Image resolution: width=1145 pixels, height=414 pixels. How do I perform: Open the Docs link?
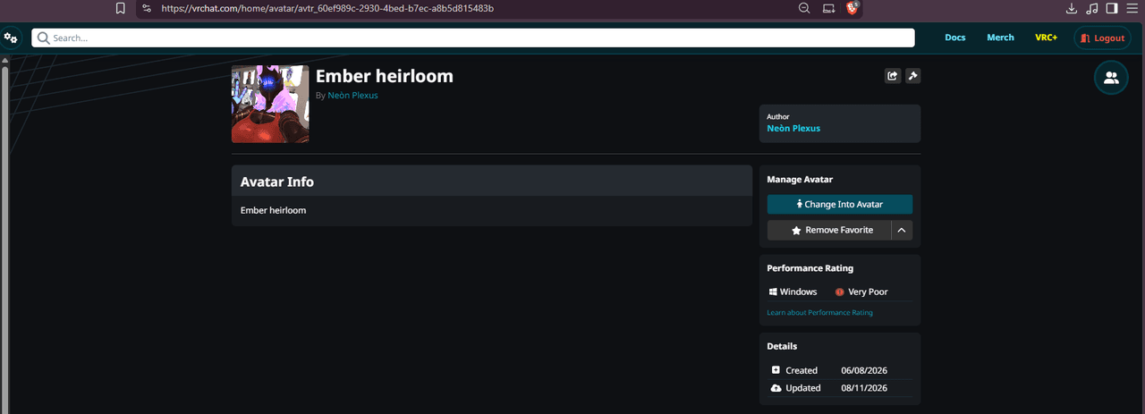pos(954,38)
